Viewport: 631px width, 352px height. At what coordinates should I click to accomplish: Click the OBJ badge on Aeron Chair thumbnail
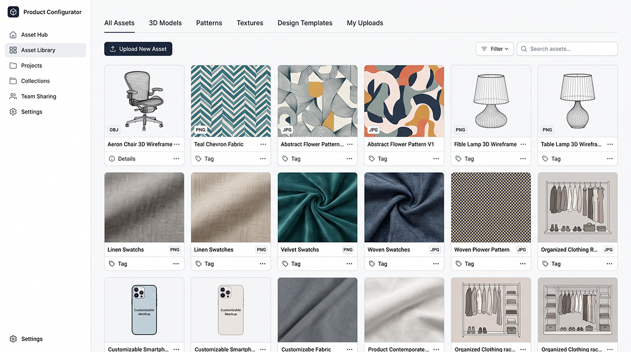click(114, 130)
